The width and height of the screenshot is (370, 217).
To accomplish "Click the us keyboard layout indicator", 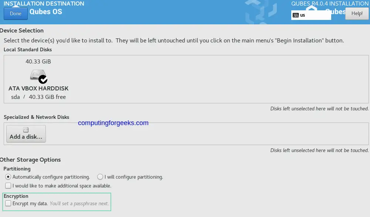I will click(311, 15).
